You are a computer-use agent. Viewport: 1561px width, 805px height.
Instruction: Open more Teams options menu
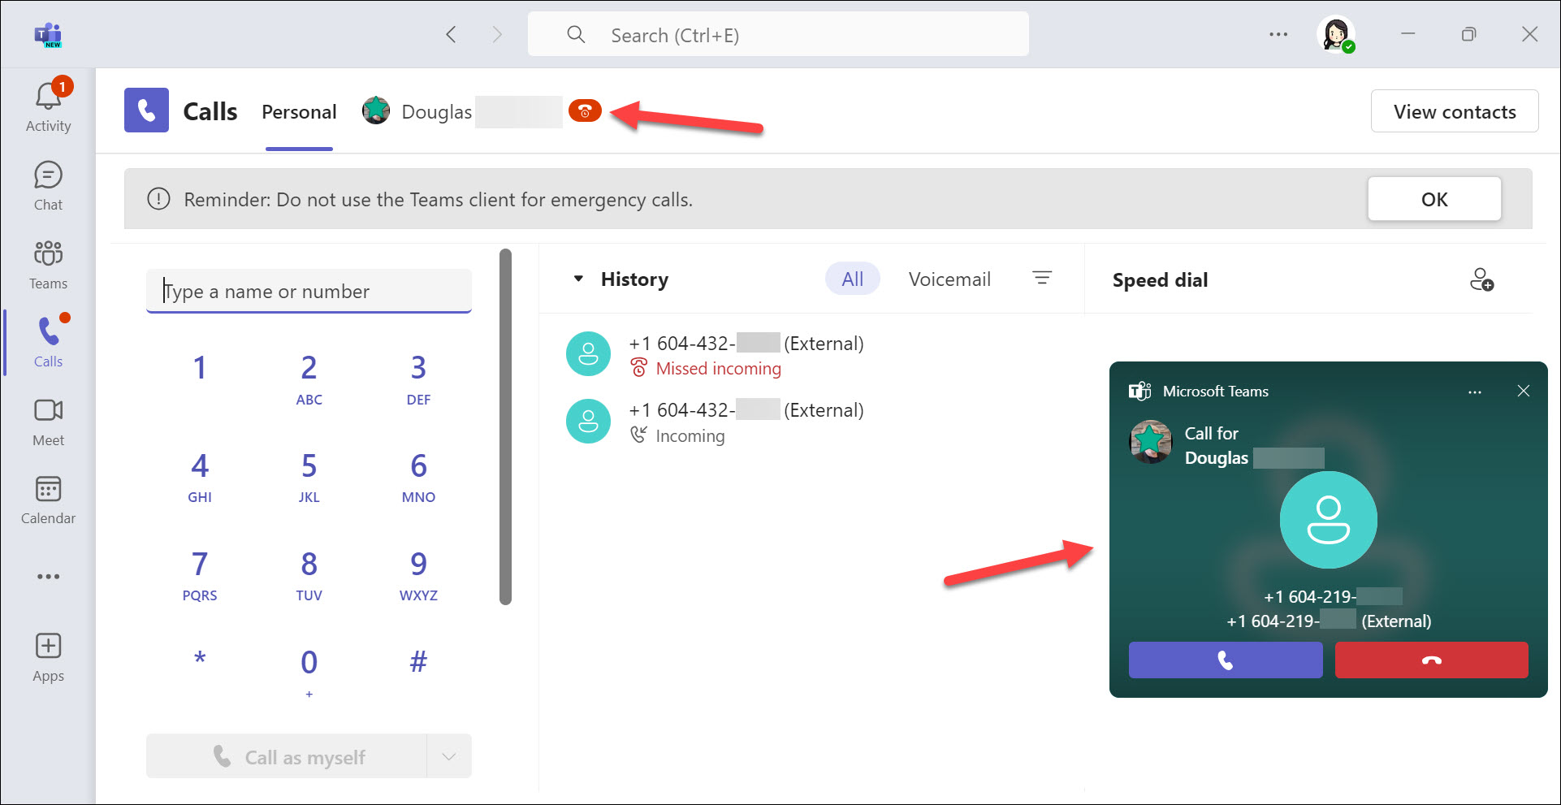[1278, 34]
